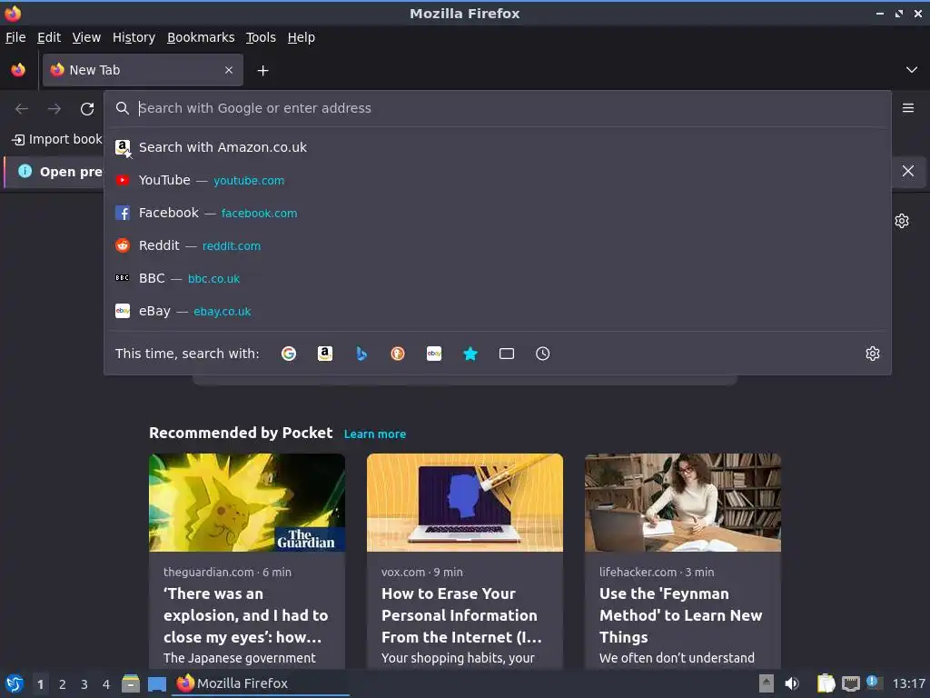Search this time with Bing icon
The image size is (930, 698).
click(361, 354)
